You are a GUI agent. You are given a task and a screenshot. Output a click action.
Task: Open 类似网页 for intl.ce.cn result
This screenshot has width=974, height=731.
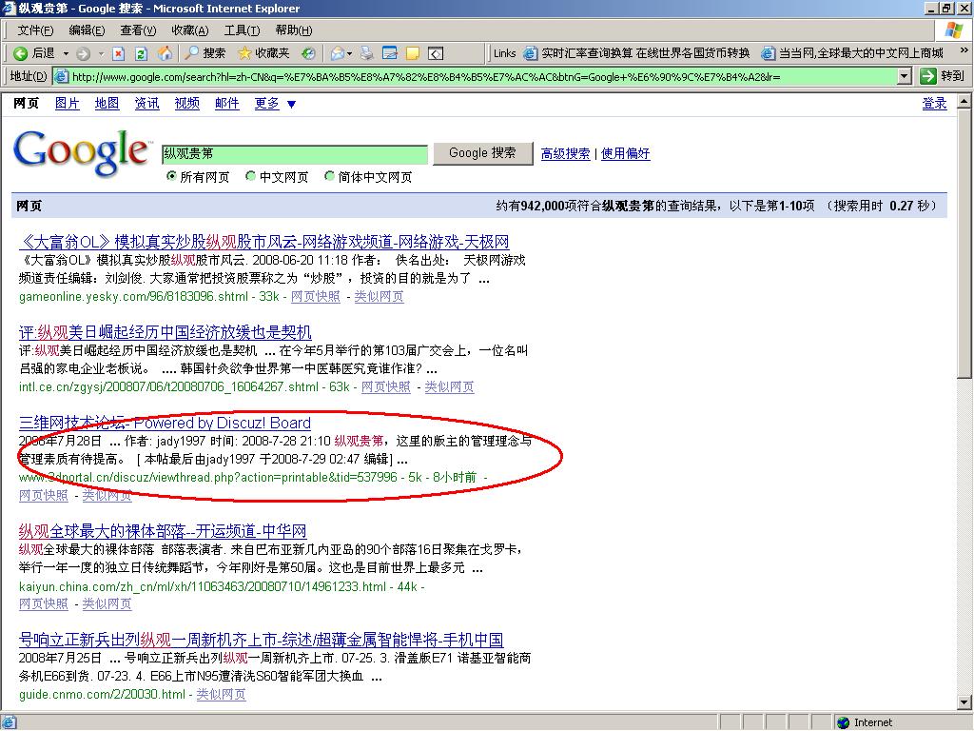(449, 387)
